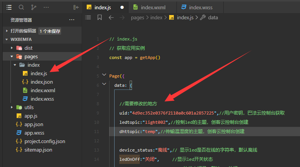Click the pages breadcrumb segment
The image size is (300, 167).
tap(137, 18)
